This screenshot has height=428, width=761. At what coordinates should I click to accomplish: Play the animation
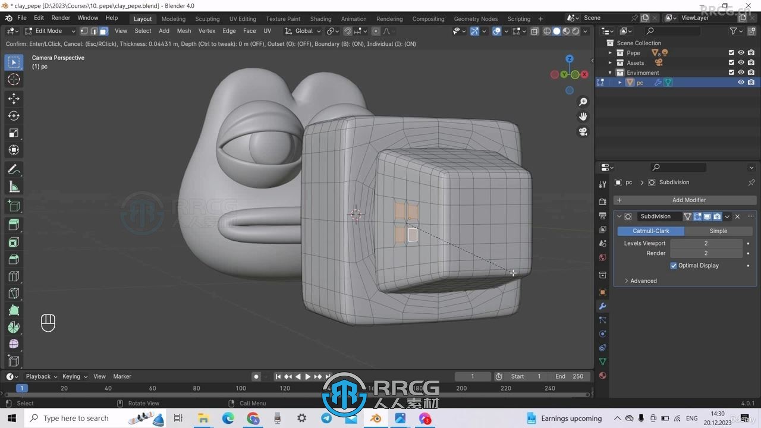tap(307, 376)
